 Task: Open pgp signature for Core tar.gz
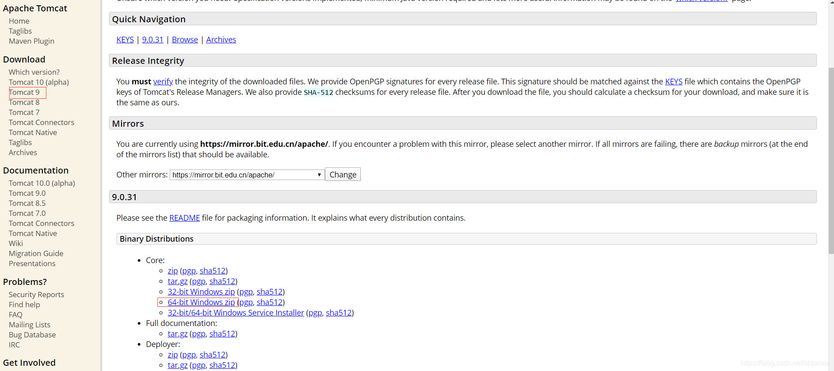coord(199,281)
